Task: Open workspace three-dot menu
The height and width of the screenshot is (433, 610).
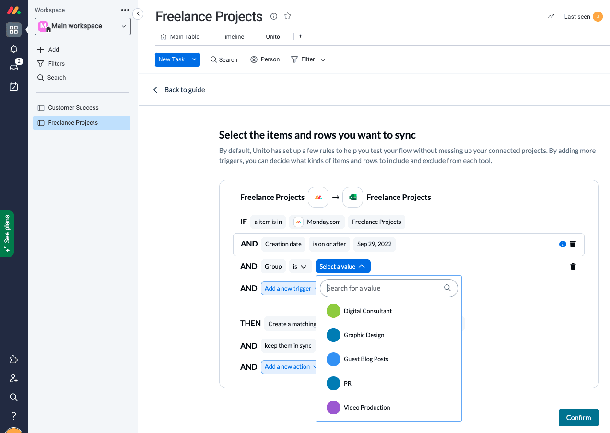Action: point(125,10)
